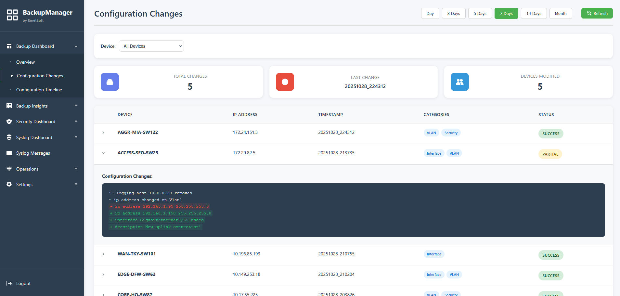This screenshot has width=620, height=296.
Task: Switch to the Configuration Timeline page
Action: pos(39,90)
